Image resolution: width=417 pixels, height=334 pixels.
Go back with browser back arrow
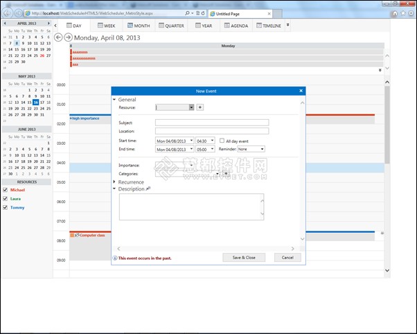coord(7,12)
